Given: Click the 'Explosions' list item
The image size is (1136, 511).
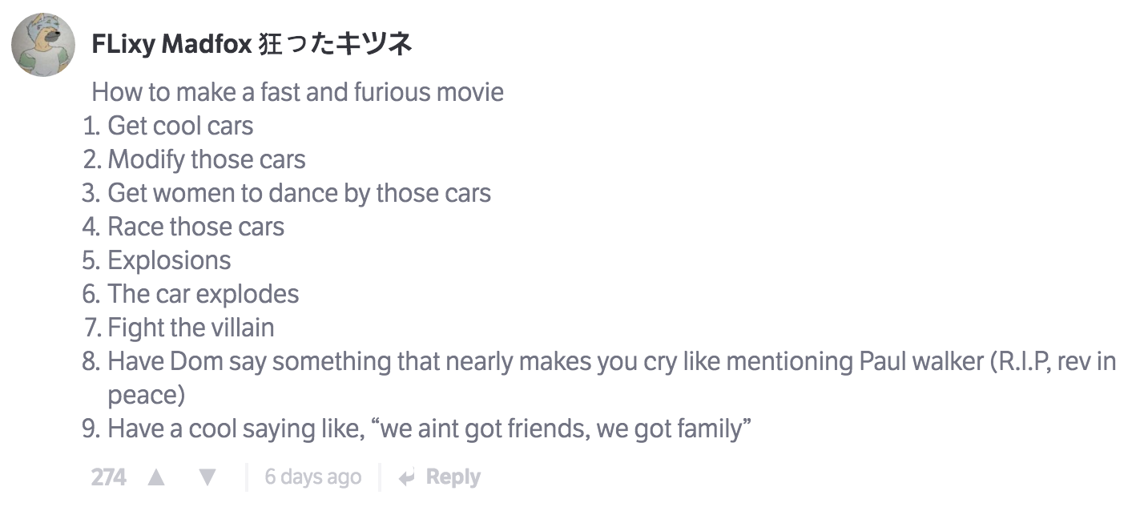Looking at the screenshot, I should [x=169, y=260].
